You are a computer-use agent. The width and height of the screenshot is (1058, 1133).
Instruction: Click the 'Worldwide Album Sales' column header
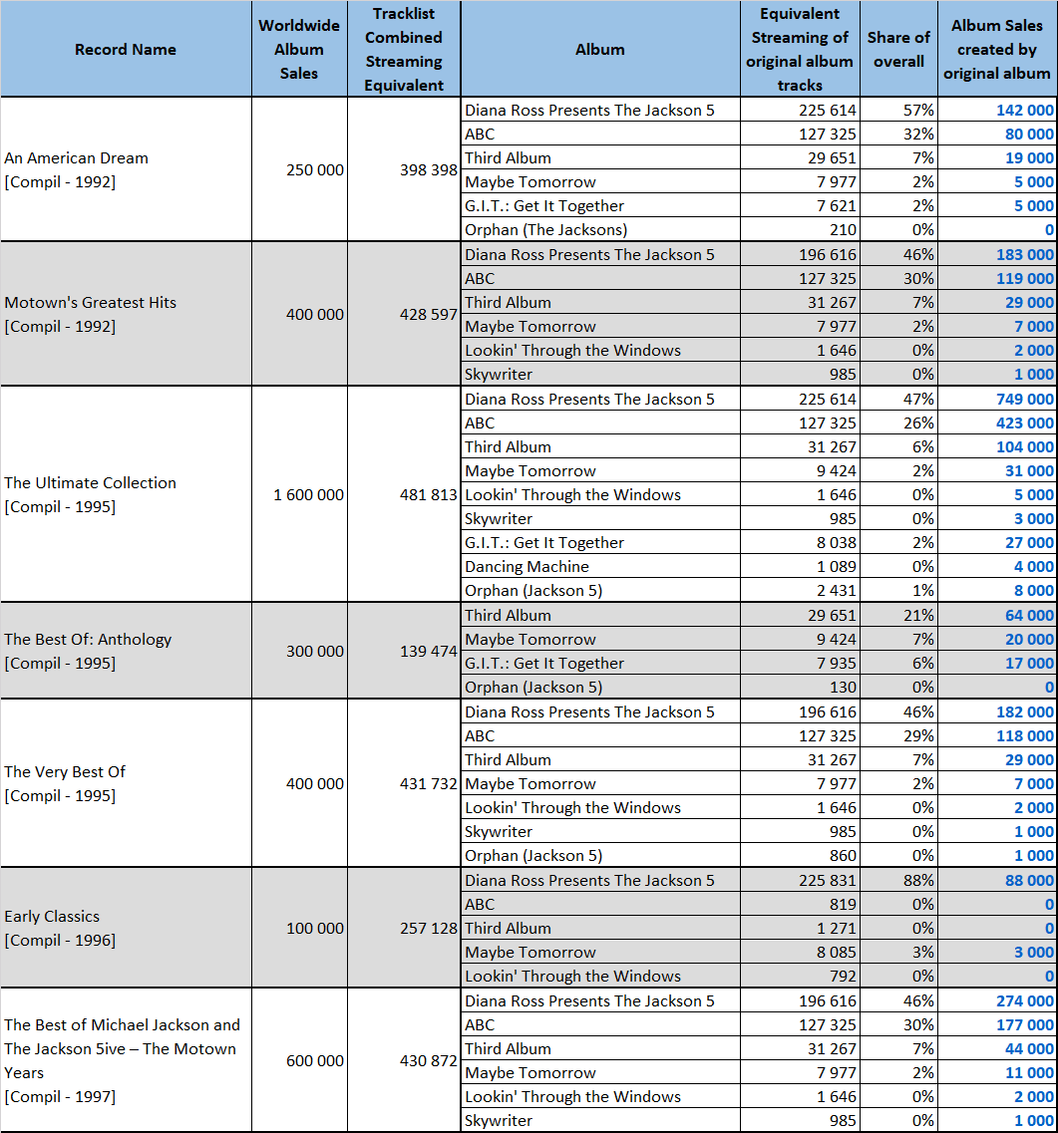[299, 49]
